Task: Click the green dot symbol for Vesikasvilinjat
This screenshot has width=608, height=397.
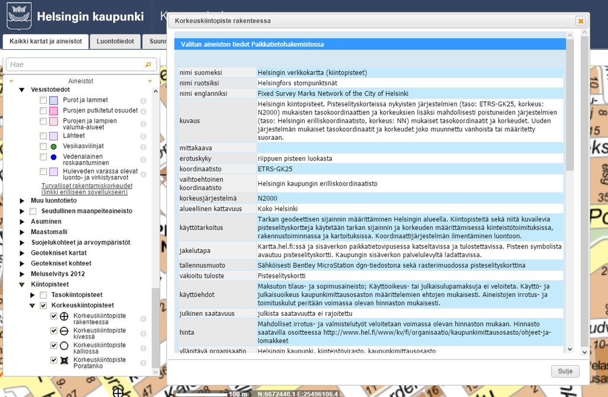Action: pyautogui.click(x=53, y=146)
